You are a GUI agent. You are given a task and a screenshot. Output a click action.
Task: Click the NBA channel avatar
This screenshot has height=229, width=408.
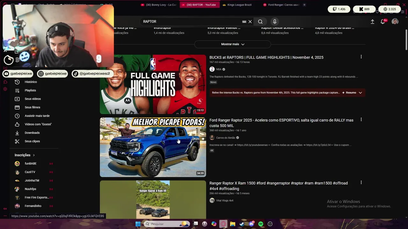[x=212, y=69]
